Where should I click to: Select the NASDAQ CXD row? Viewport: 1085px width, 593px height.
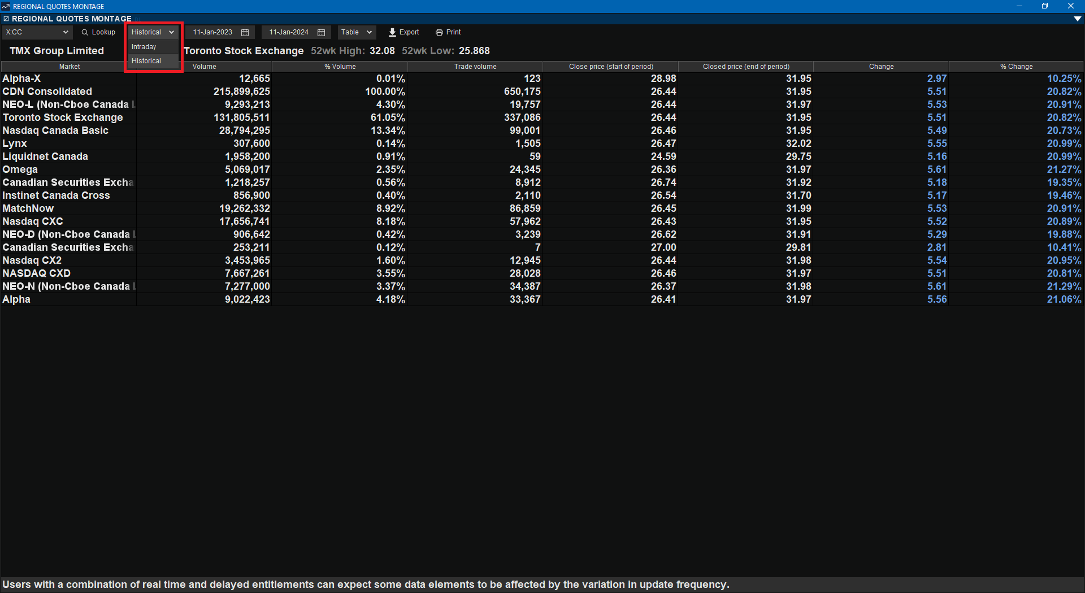(542, 273)
